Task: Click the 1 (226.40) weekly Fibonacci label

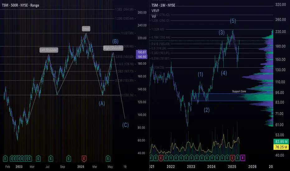Action: coord(158,30)
